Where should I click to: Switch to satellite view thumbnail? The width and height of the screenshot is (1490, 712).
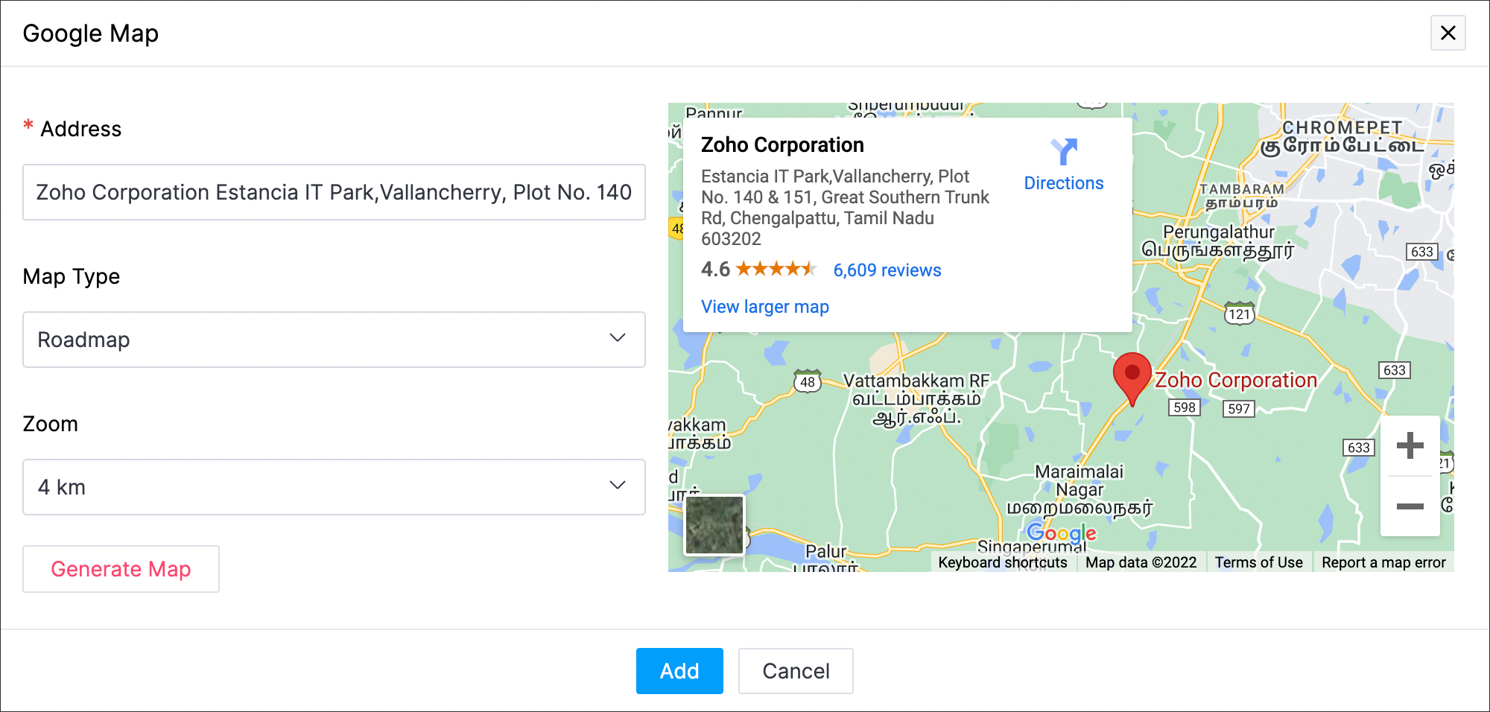tap(714, 525)
